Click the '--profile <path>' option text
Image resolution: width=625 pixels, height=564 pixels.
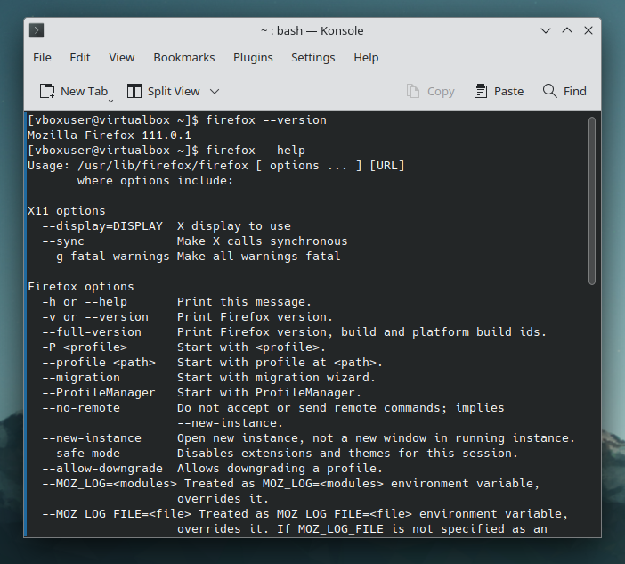click(99, 363)
